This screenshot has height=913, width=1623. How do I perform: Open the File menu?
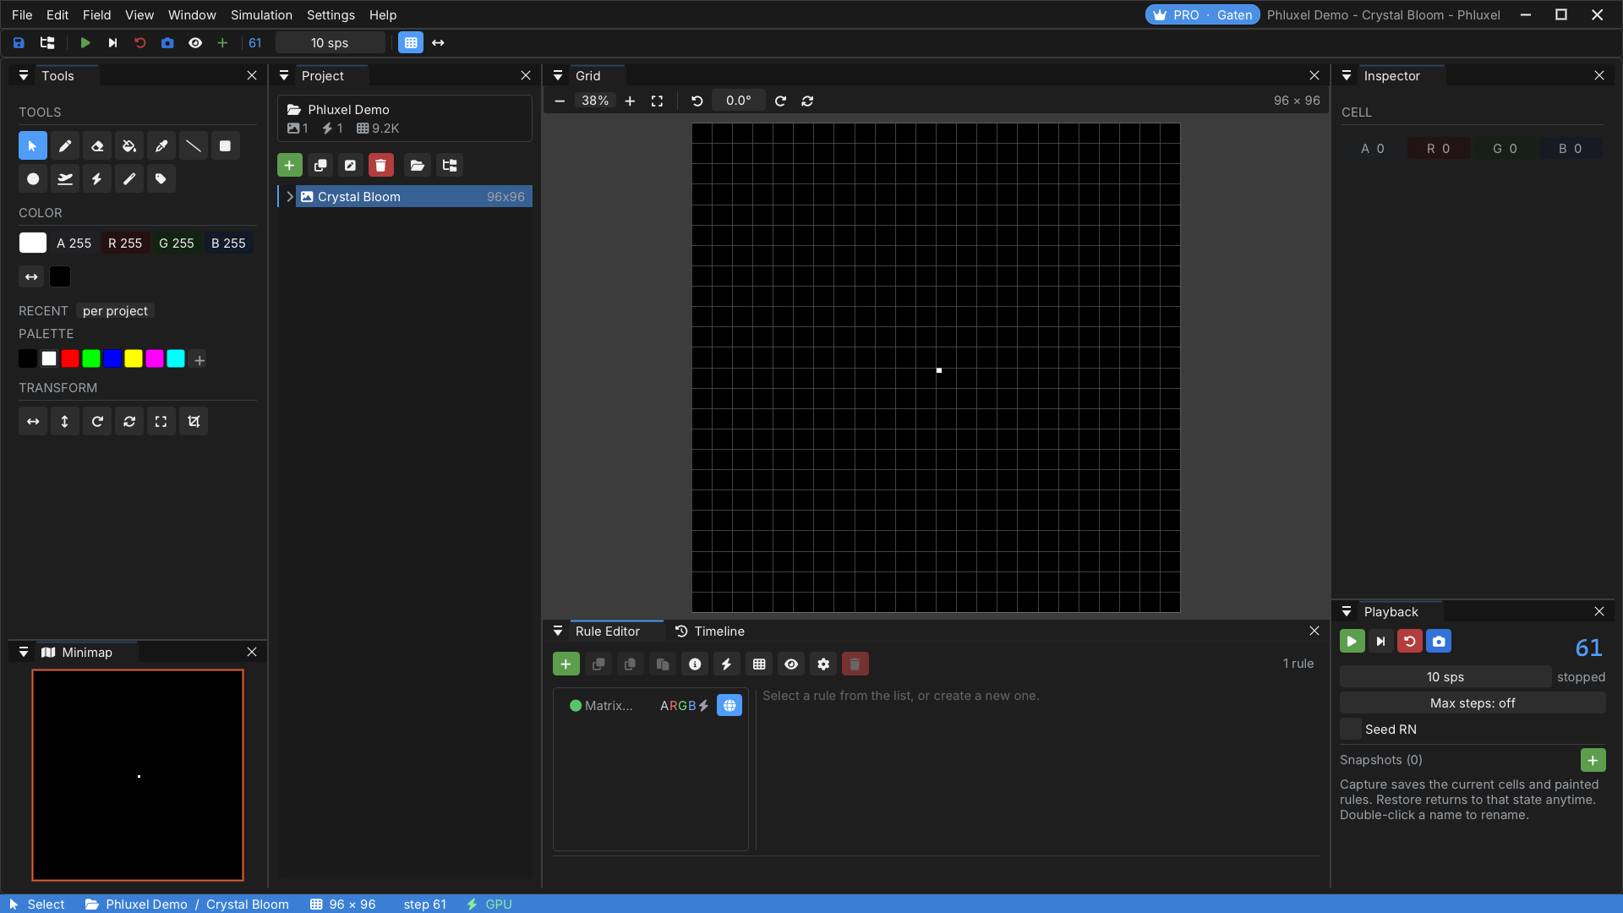click(22, 15)
